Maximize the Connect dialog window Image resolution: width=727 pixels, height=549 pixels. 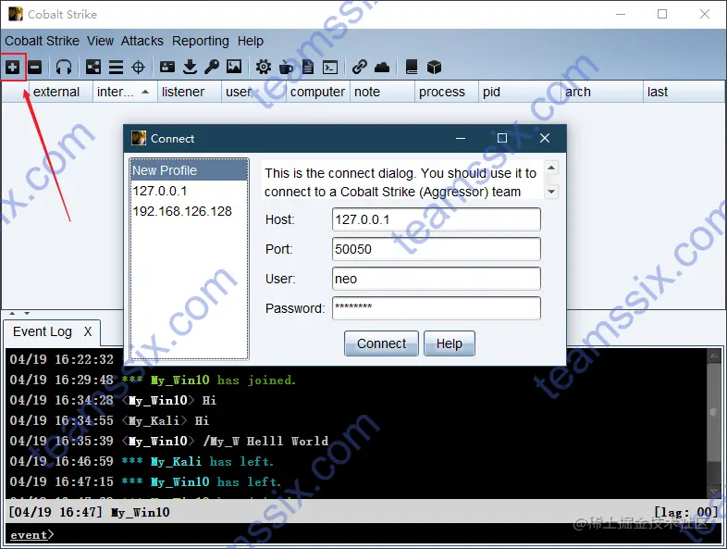(502, 138)
